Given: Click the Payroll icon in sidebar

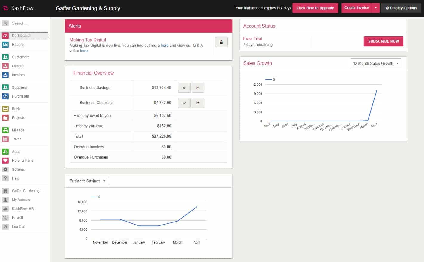Looking at the screenshot, I should click(5, 218).
